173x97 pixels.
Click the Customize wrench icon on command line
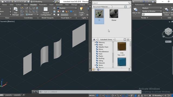tap(37, 92)
